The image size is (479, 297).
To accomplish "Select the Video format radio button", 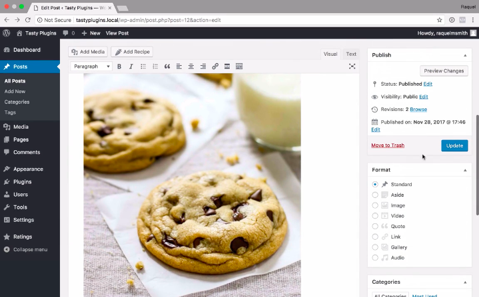I will pyautogui.click(x=375, y=216).
